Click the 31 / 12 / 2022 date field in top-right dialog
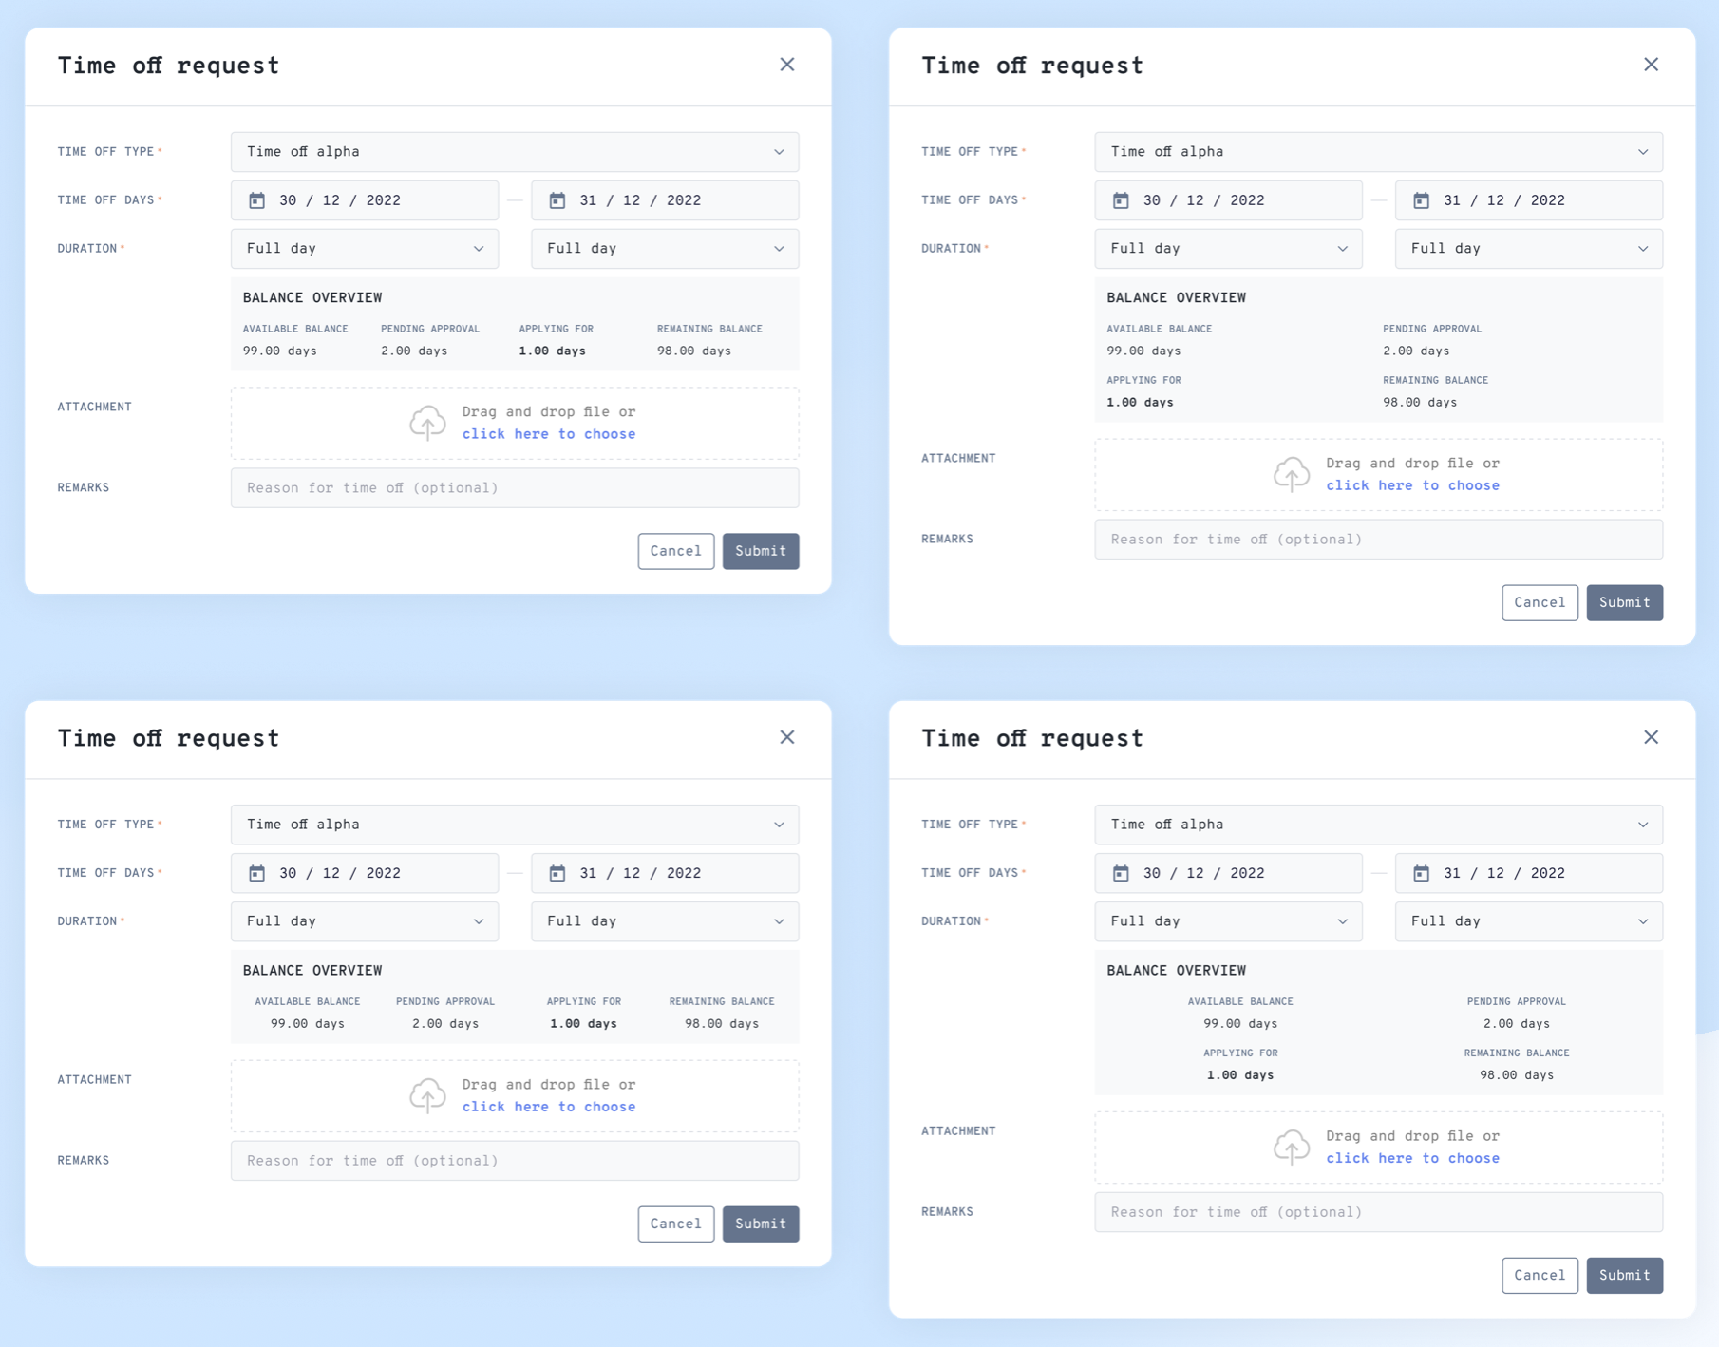Screen dimensions: 1719x1347 pos(1528,200)
